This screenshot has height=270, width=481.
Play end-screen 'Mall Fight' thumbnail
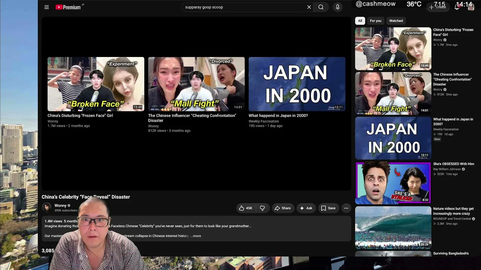tap(196, 84)
